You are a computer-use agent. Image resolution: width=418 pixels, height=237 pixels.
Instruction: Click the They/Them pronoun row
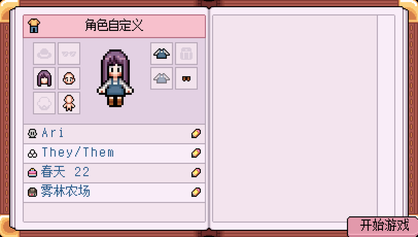click(114, 153)
